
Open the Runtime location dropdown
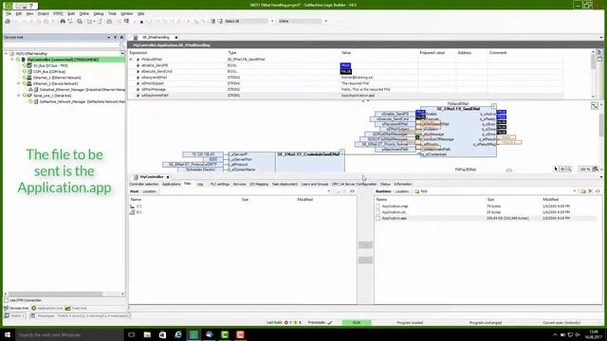pos(575,191)
